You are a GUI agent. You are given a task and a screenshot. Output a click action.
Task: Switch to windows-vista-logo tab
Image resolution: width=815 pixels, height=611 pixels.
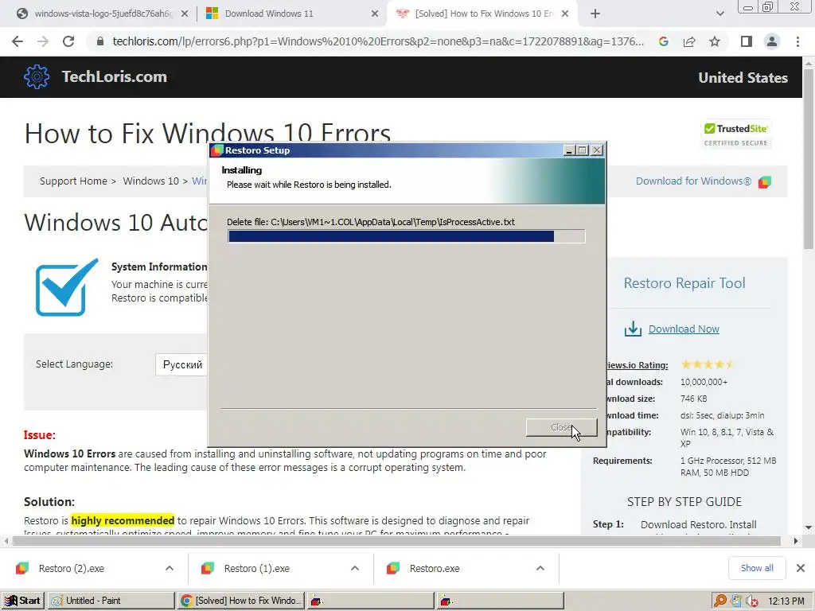tap(103, 14)
